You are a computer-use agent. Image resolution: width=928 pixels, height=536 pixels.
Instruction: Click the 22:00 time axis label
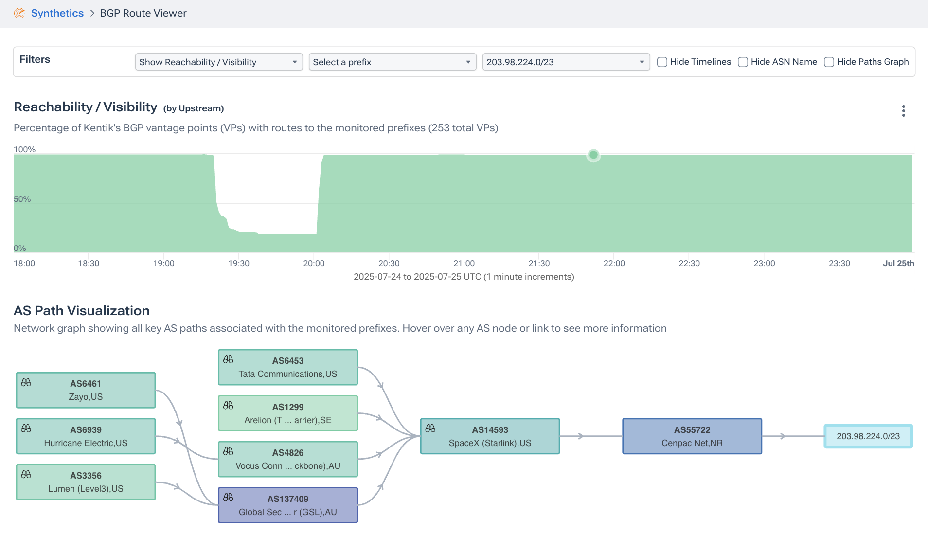point(614,263)
